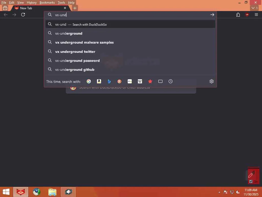The image size is (262, 197).
Task: Open the planet-shaped app in taskbar
Action: [68, 192]
